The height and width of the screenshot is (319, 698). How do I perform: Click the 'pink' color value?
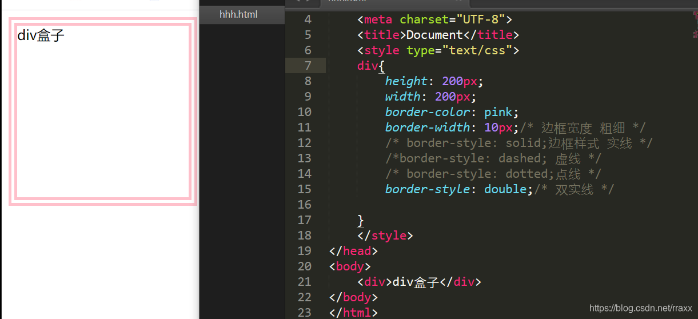[498, 112]
